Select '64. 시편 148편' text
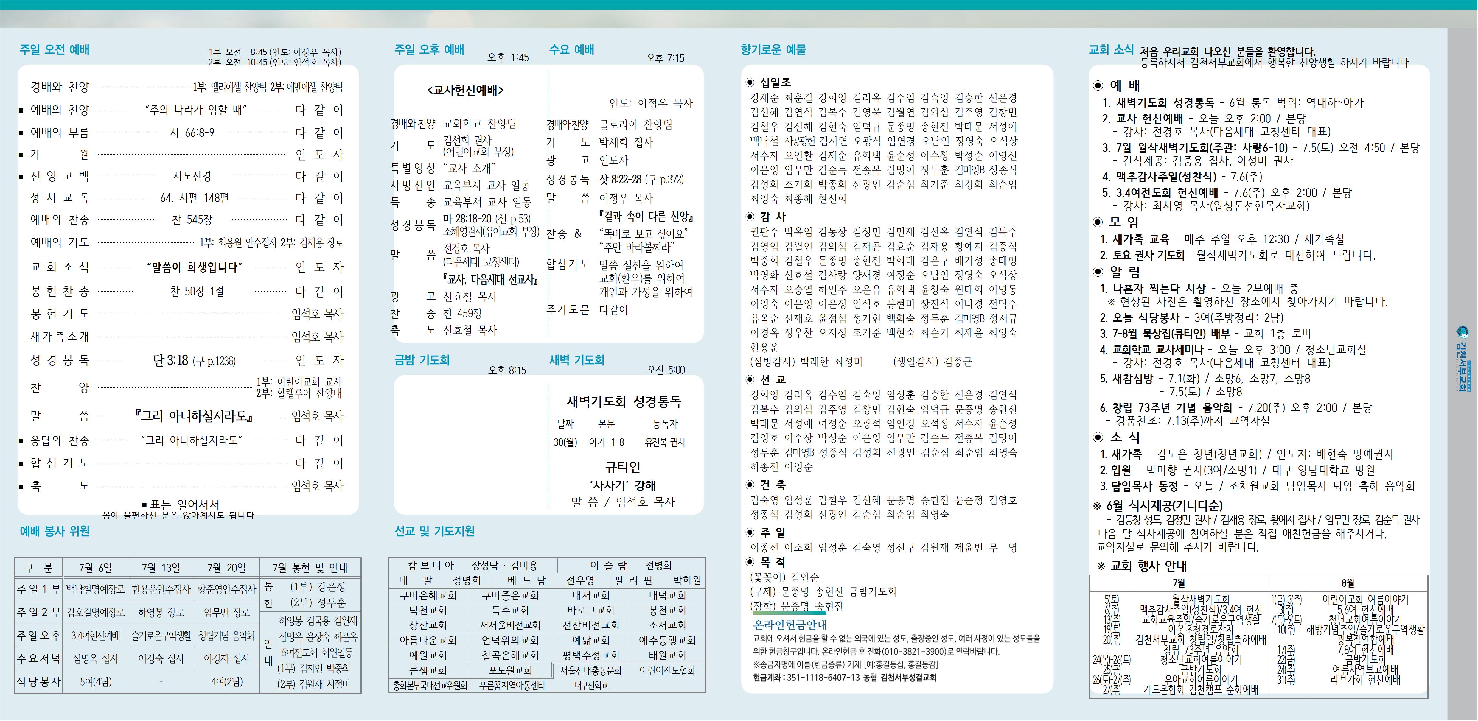Screen dimensions: 1478x721 pyautogui.click(x=195, y=198)
